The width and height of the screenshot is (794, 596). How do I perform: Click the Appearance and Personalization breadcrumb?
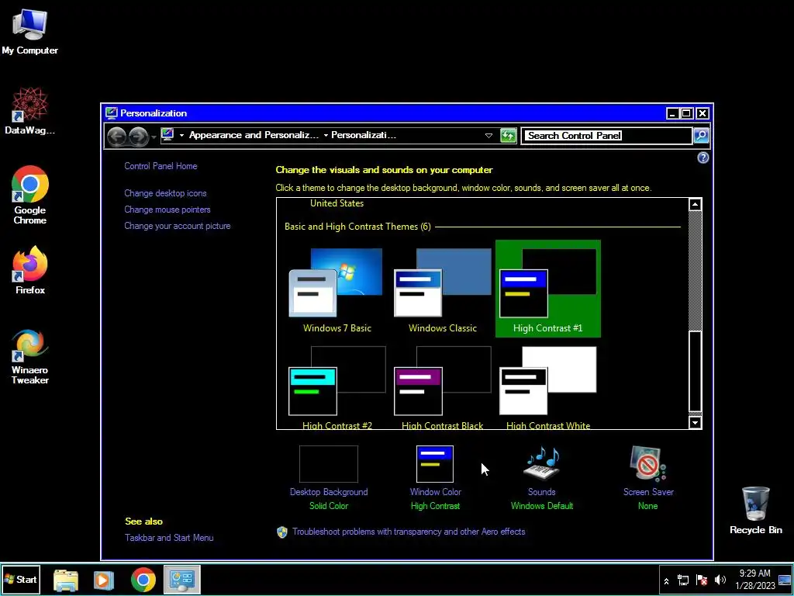click(254, 135)
